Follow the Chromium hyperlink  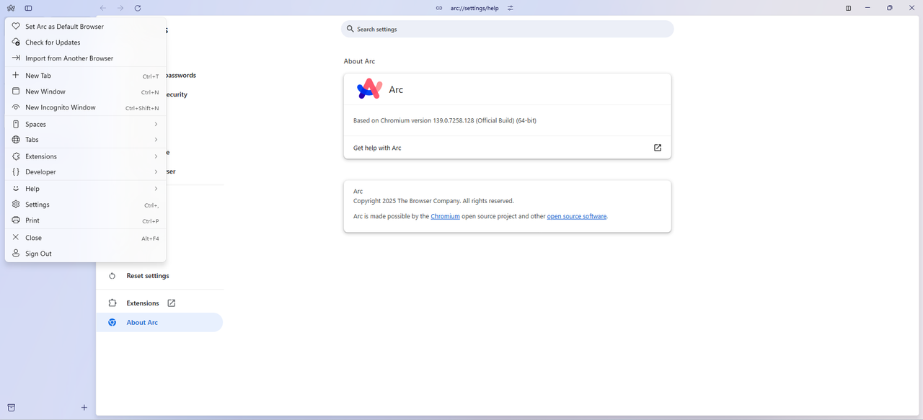[445, 216]
